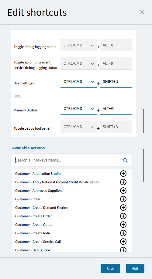The width and height of the screenshot is (152, 279).
Task: Select the Customer - Create Service Call row
Action: click(x=72, y=242)
